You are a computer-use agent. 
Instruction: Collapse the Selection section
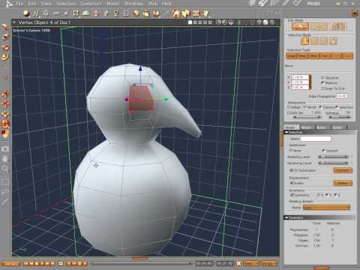[286, 132]
